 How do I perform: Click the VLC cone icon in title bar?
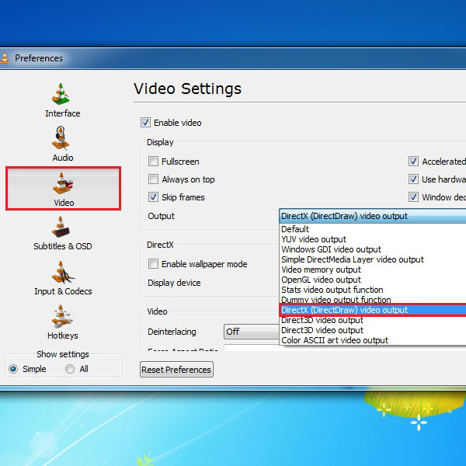[4, 58]
